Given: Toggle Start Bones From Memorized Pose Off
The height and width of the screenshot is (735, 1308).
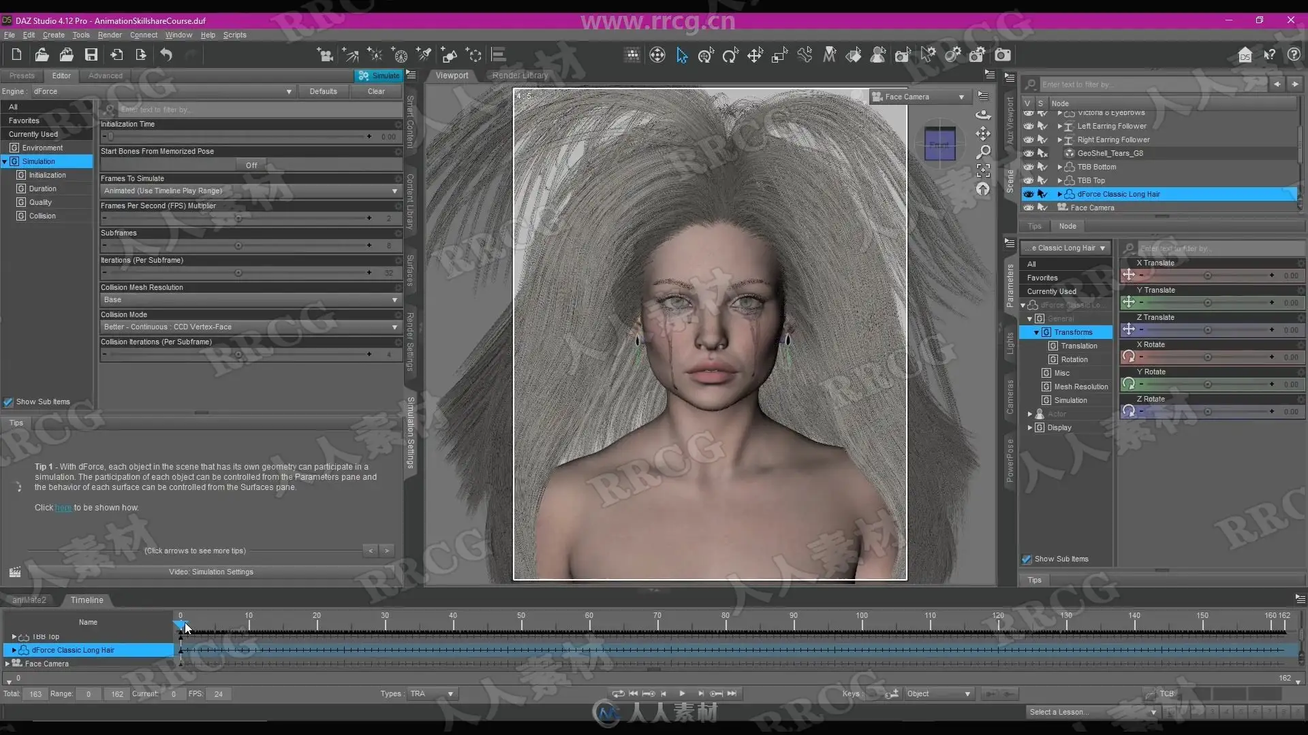Looking at the screenshot, I should coord(251,165).
